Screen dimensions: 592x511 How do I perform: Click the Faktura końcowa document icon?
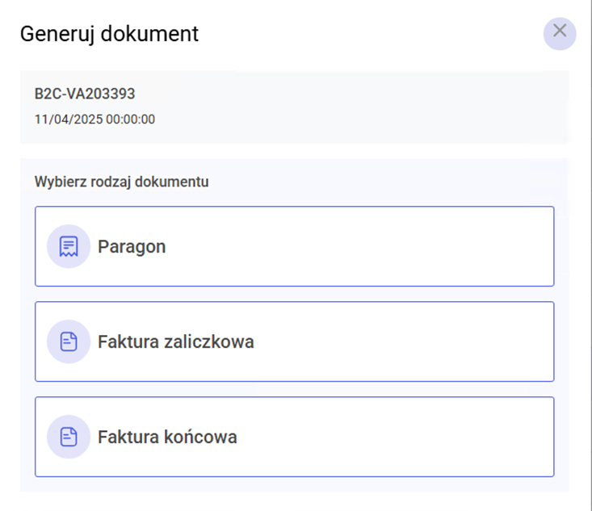(x=69, y=437)
